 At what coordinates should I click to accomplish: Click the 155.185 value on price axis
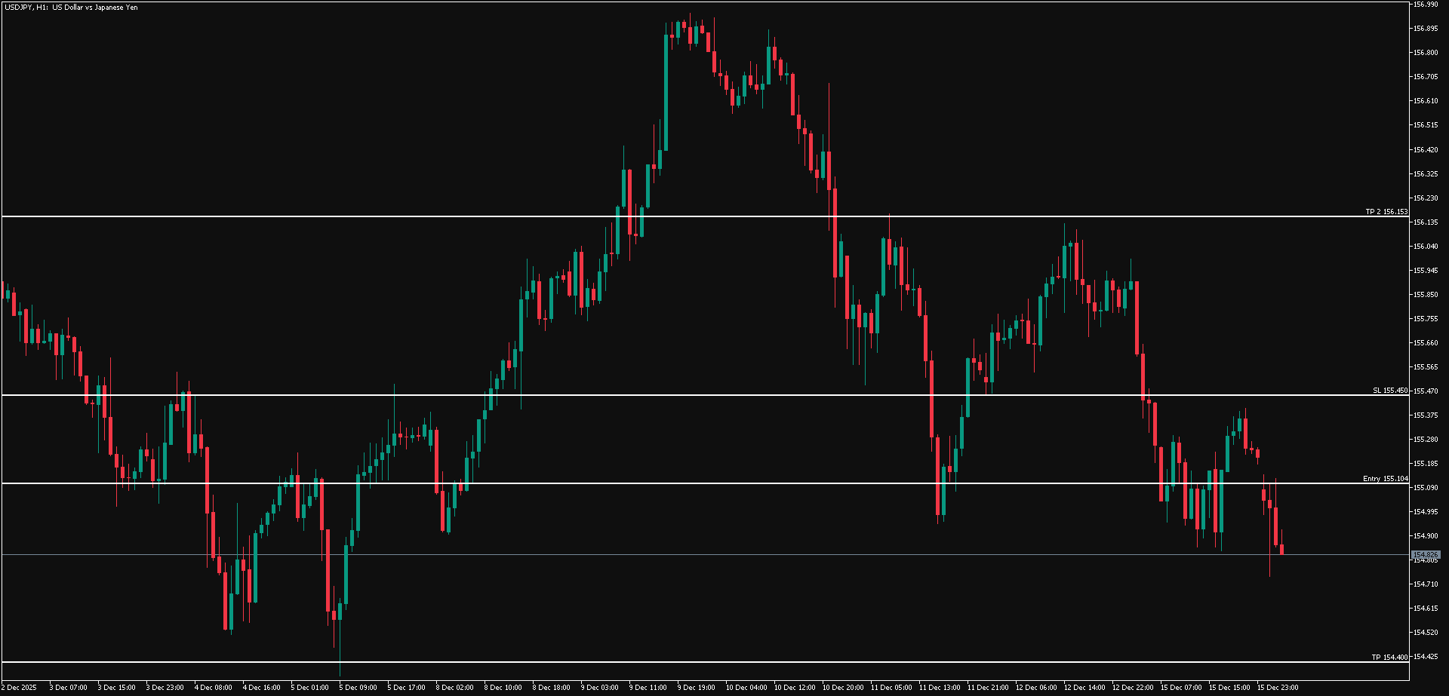pos(1426,464)
